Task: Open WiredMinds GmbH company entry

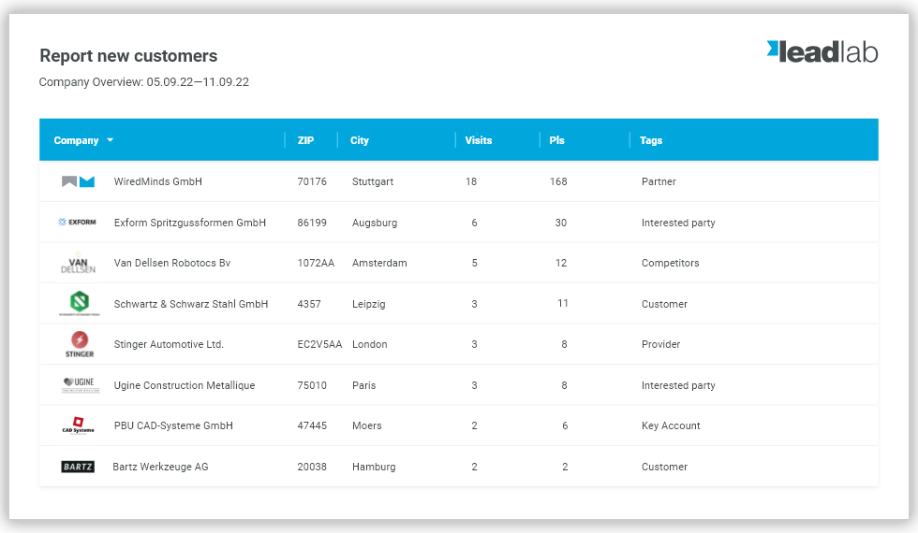Action: click(158, 181)
